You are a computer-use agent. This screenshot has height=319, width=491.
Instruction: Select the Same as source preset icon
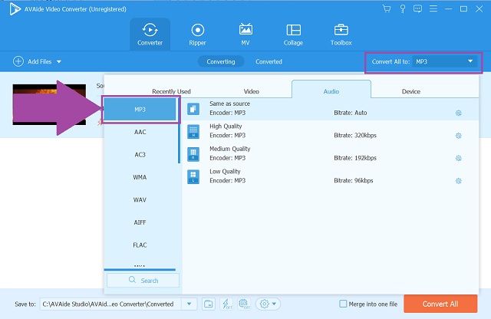193,109
